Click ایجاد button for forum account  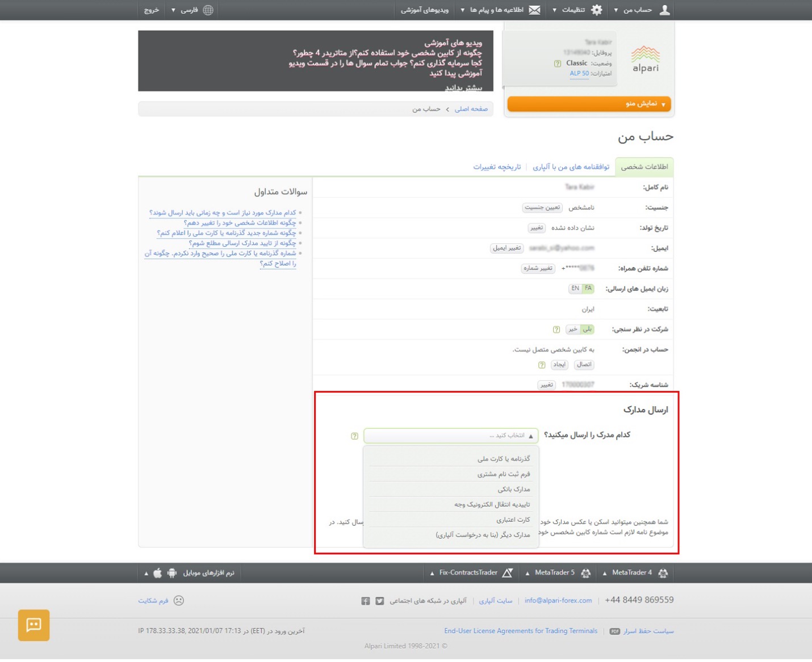tap(559, 365)
